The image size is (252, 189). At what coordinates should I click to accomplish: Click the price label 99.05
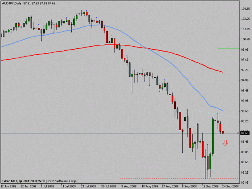click(x=246, y=50)
